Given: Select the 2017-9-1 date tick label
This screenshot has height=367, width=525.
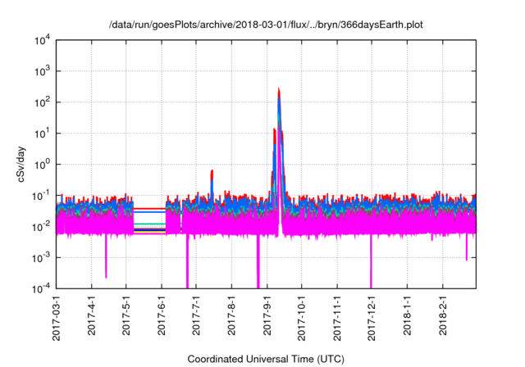Looking at the screenshot, I should pyautogui.click(x=267, y=317).
